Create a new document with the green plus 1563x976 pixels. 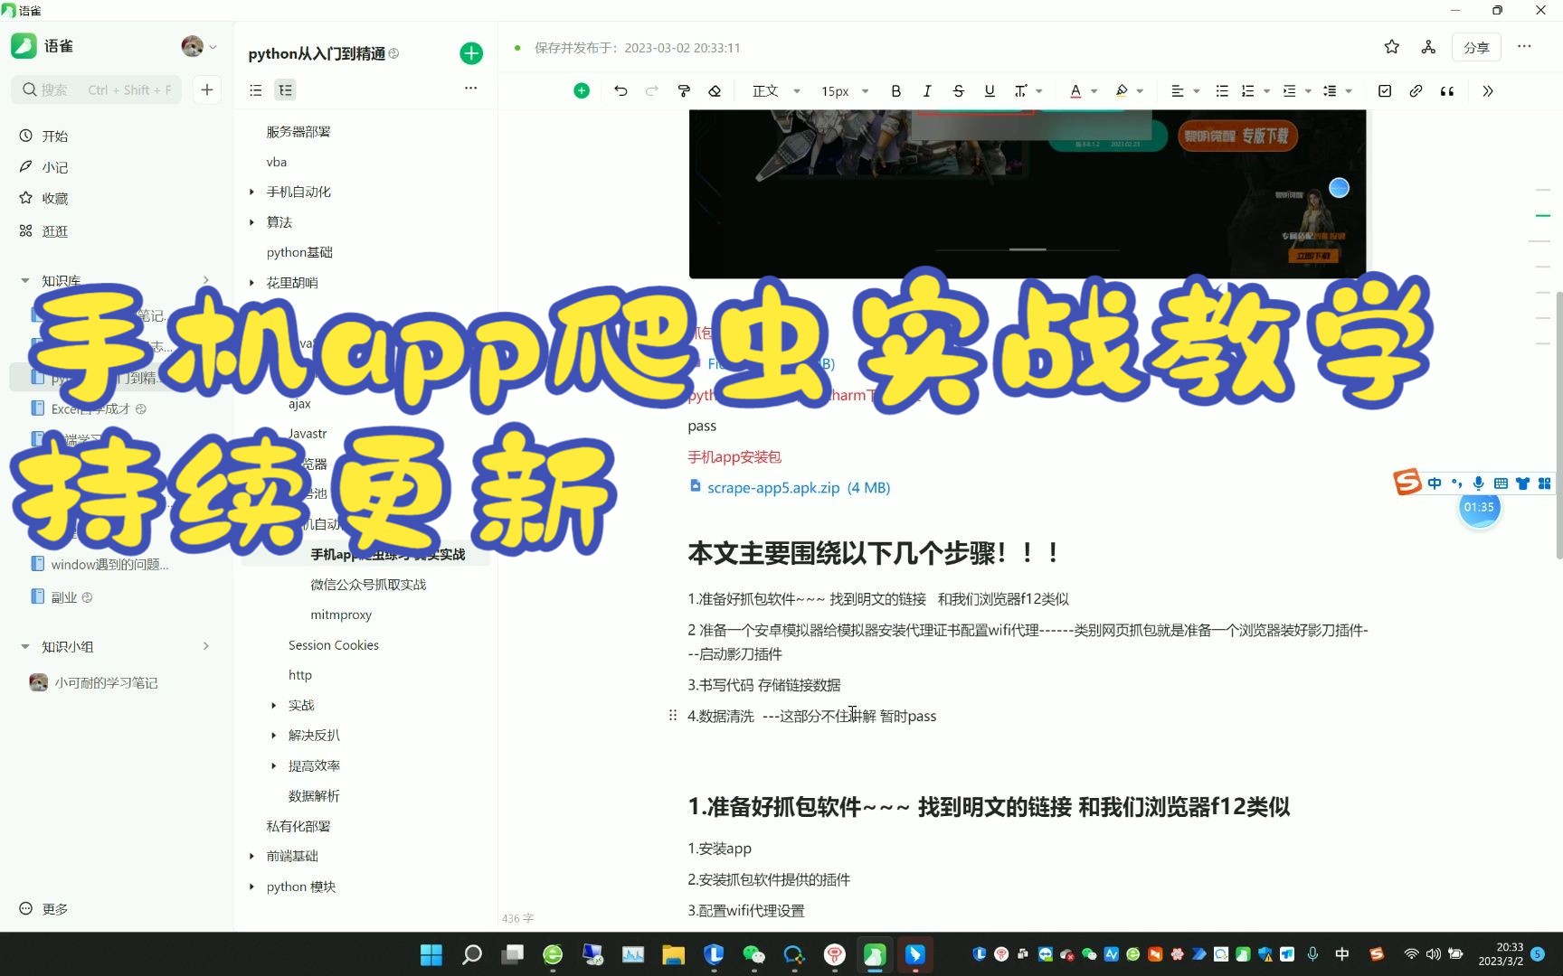tap(471, 52)
